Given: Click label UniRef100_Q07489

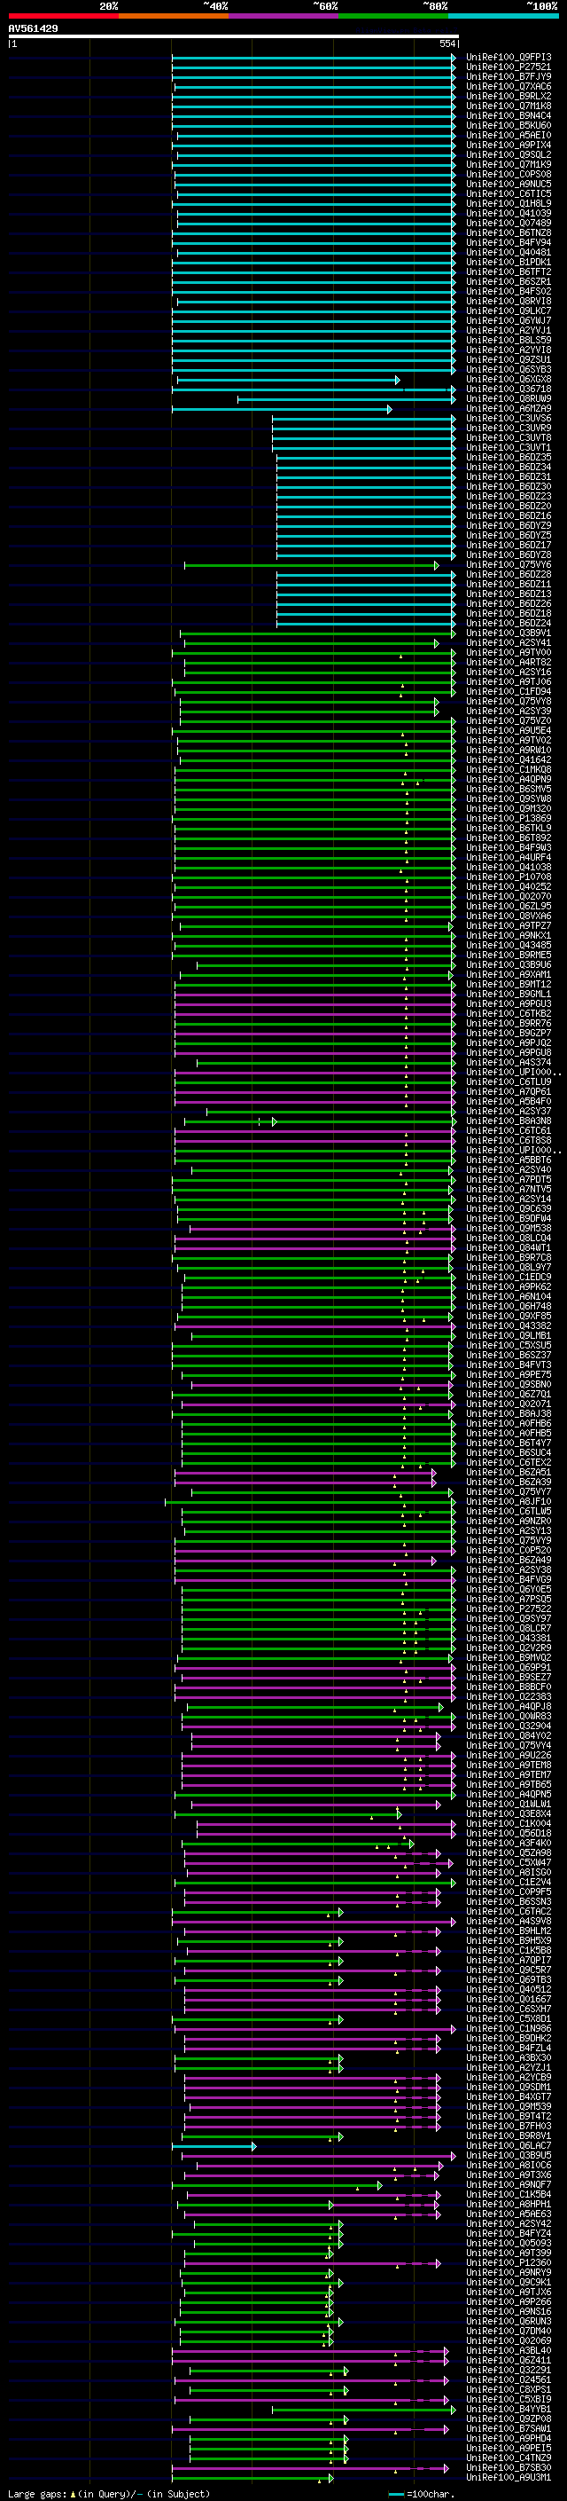Looking at the screenshot, I should pyautogui.click(x=509, y=224).
